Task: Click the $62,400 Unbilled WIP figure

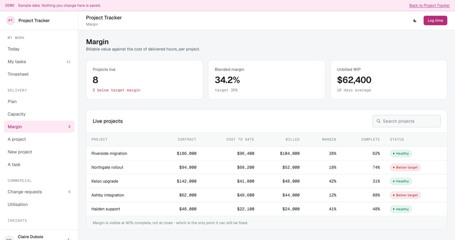Action: (x=354, y=80)
